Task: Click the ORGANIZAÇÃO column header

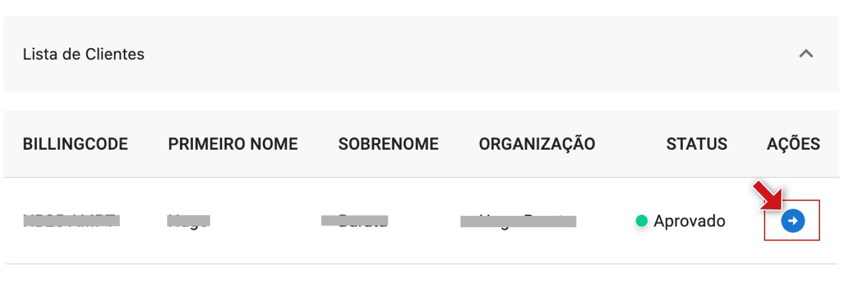Action: 537,144
